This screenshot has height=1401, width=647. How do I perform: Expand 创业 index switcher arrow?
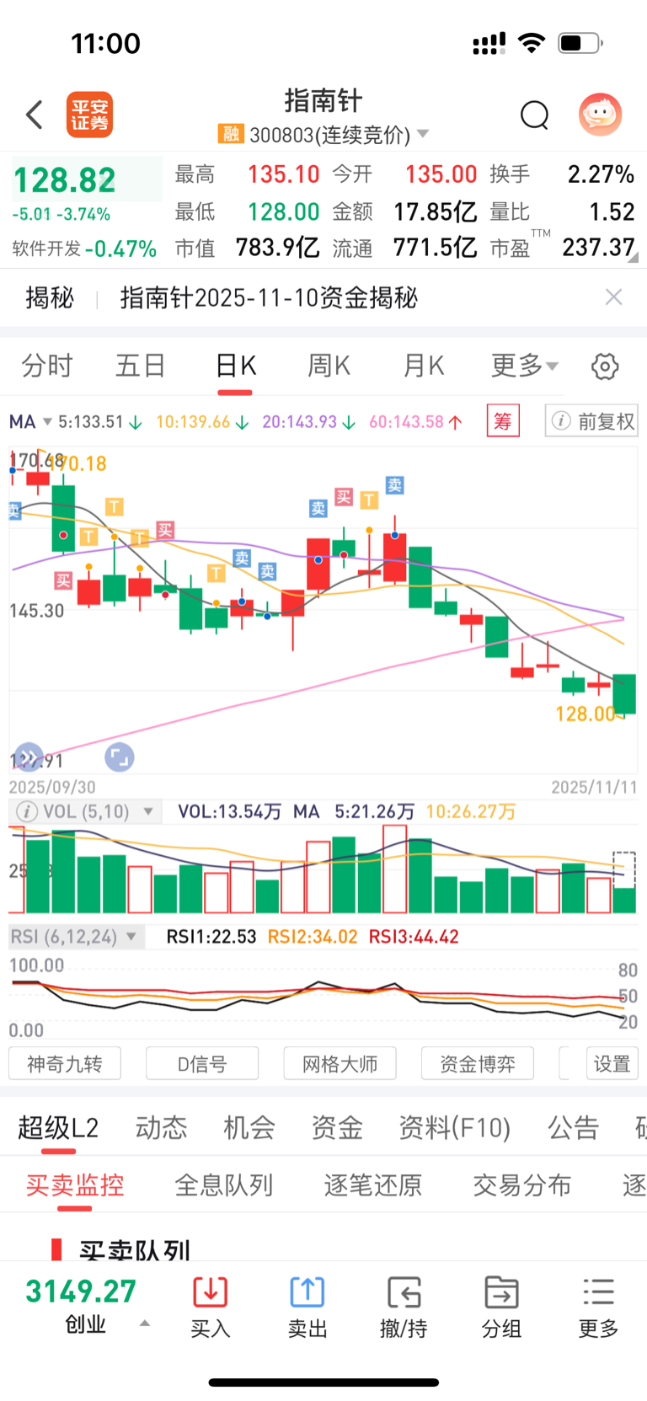[x=145, y=1323]
